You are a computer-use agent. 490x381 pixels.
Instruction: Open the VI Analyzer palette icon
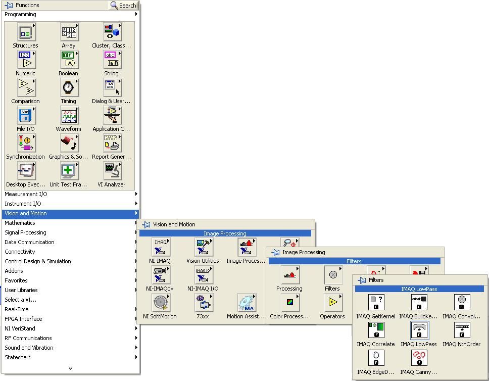coord(112,171)
